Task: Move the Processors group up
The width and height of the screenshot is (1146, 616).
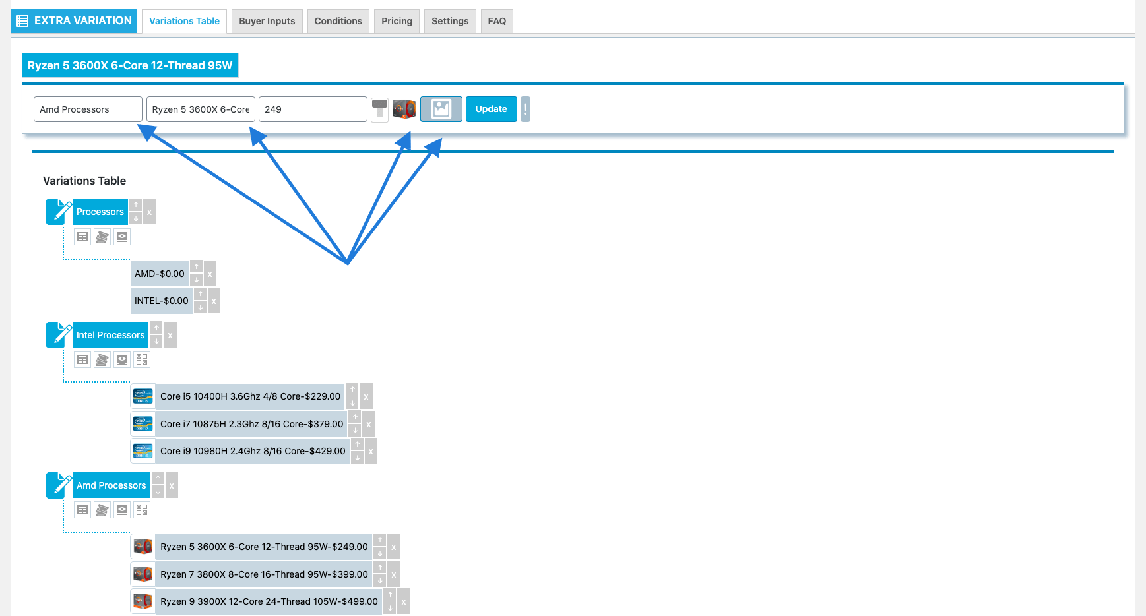Action: [x=136, y=205]
